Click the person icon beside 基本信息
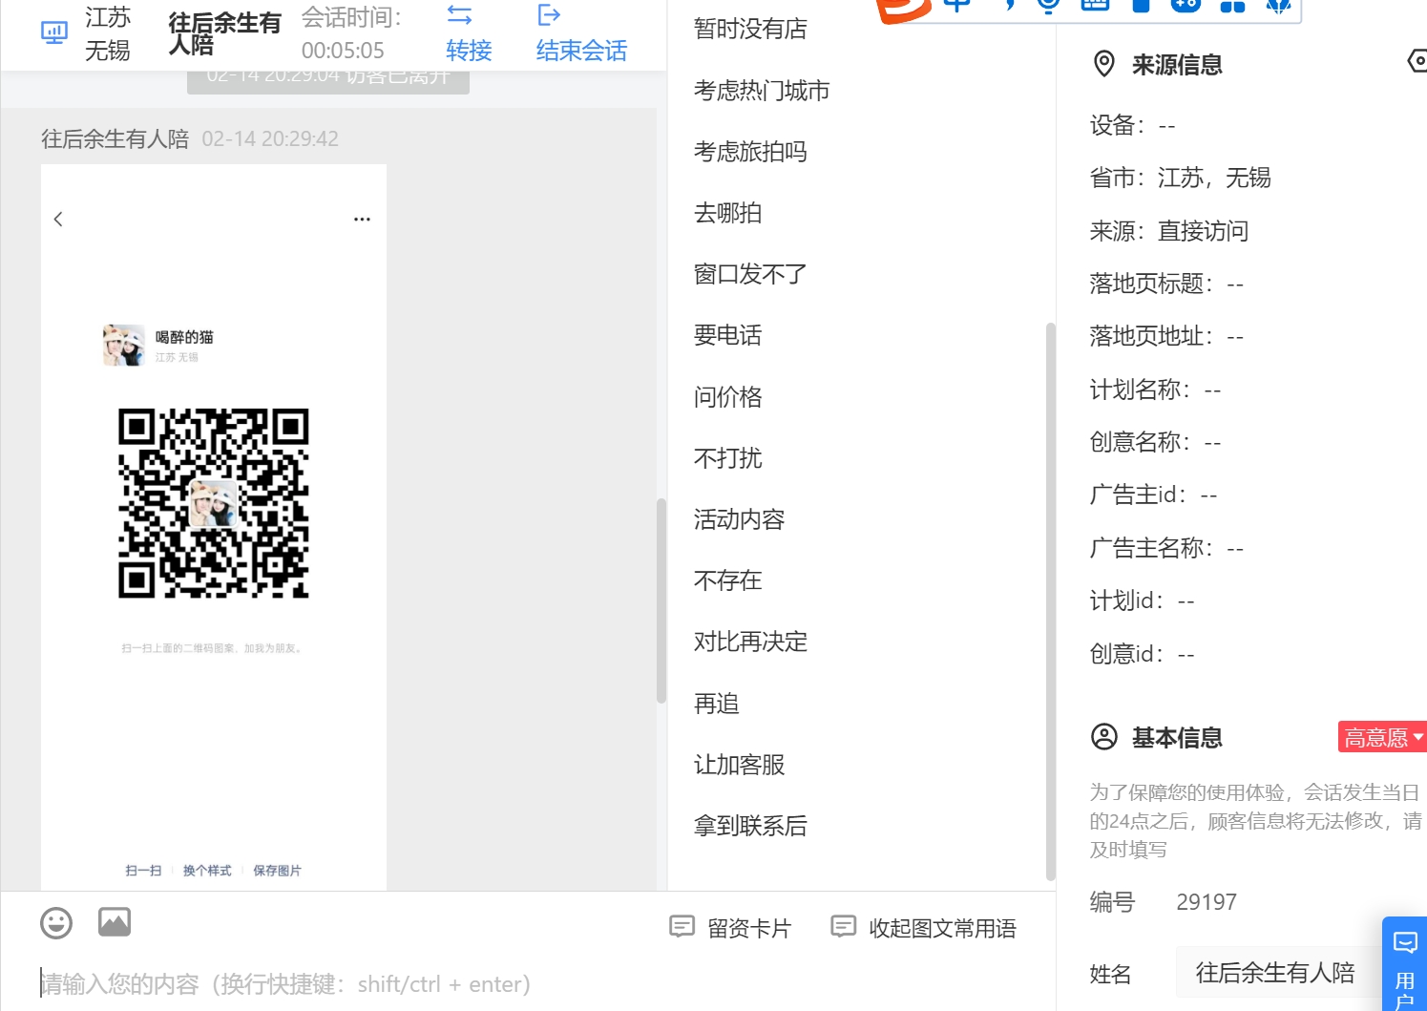The image size is (1427, 1011). [x=1103, y=737]
